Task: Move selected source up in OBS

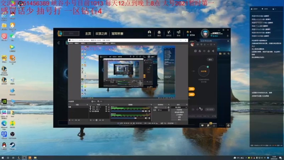Action: [x=100, y=120]
